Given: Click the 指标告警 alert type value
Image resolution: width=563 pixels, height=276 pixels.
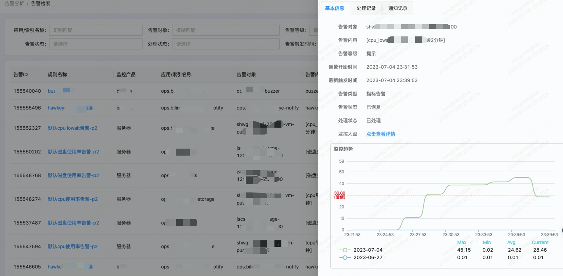Looking at the screenshot, I should point(376,94).
